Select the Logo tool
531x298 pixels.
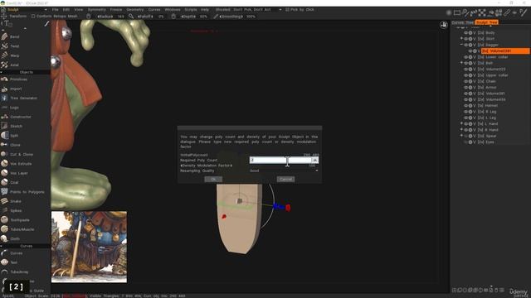[x=14, y=108]
